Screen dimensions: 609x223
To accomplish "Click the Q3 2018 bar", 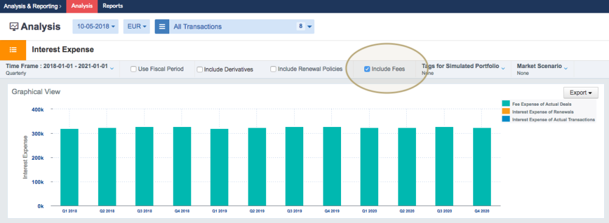I will click(144, 166).
